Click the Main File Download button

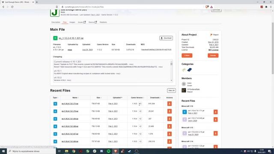click(166, 38)
